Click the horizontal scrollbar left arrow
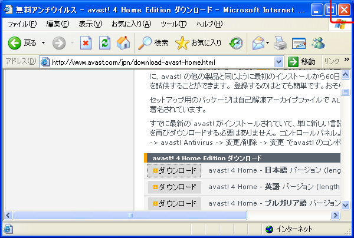Image resolution: width=354 pixels, height=238 pixels. tap(8, 215)
